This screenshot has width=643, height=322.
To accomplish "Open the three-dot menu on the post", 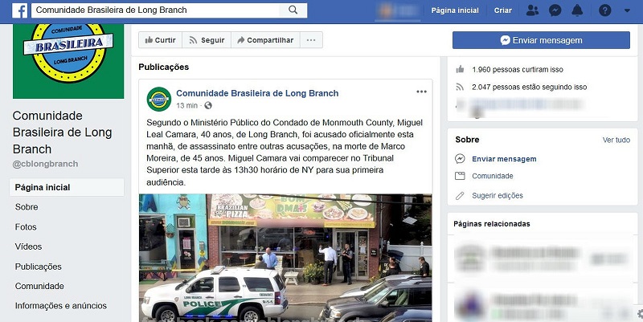I will point(421,92).
